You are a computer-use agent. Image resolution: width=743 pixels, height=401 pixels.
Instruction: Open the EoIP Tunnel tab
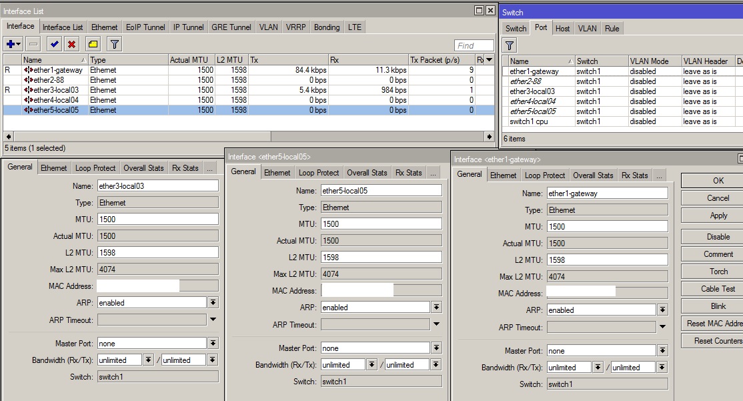tap(145, 27)
